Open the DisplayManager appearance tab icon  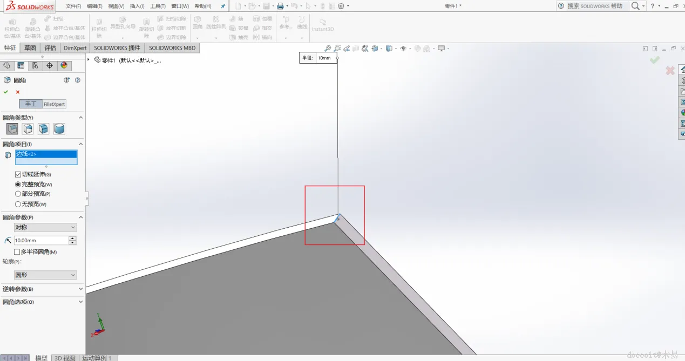pos(64,65)
